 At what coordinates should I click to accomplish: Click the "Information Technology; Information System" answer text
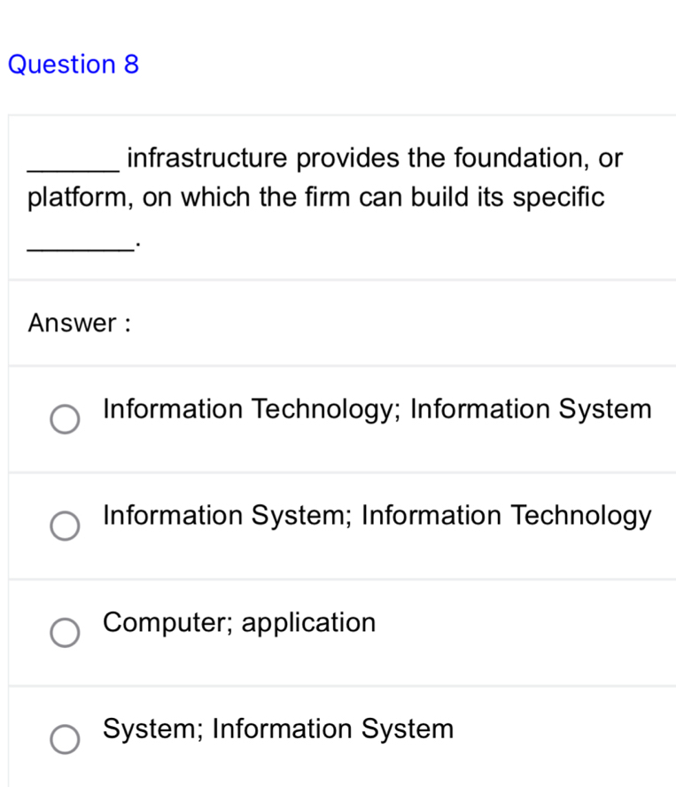pos(377,409)
